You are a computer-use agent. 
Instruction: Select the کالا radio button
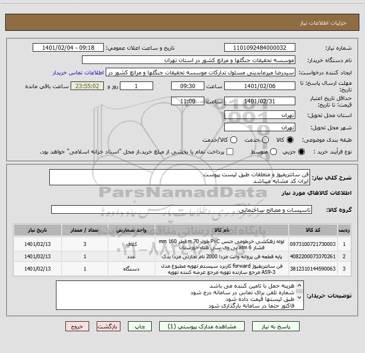[290, 140]
